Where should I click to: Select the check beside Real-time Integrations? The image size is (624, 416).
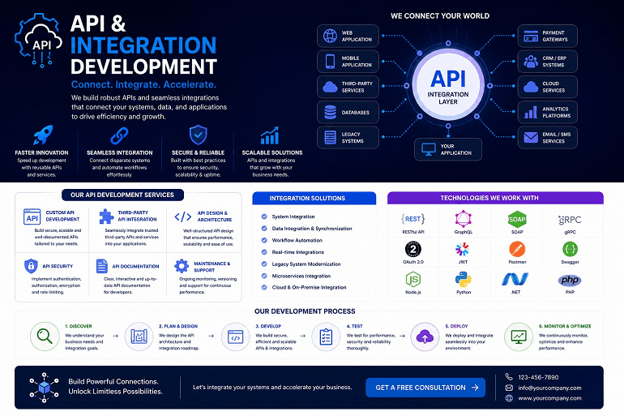pyautogui.click(x=264, y=252)
